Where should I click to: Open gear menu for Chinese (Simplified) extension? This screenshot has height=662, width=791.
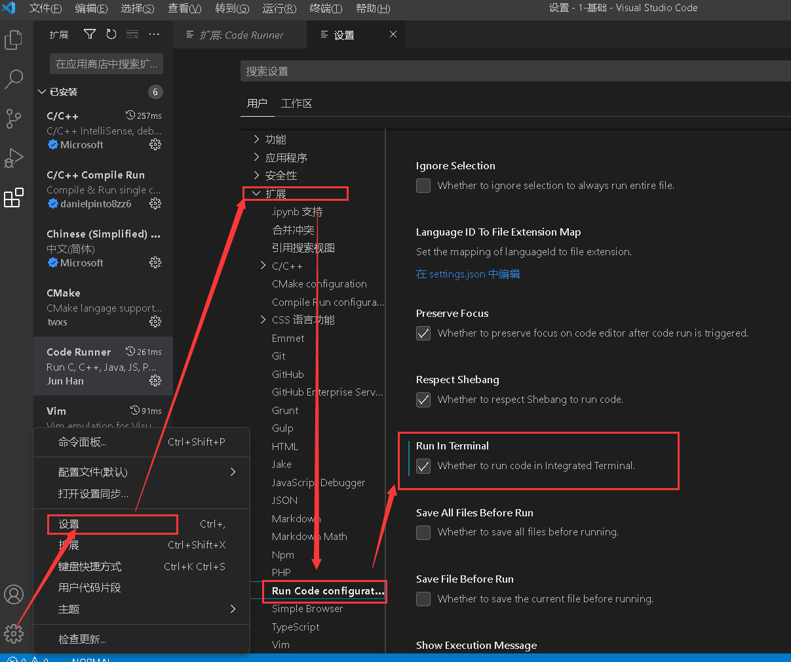point(155,262)
